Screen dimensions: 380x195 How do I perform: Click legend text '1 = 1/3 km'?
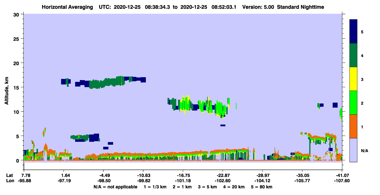pyautogui.click(x=155, y=187)
